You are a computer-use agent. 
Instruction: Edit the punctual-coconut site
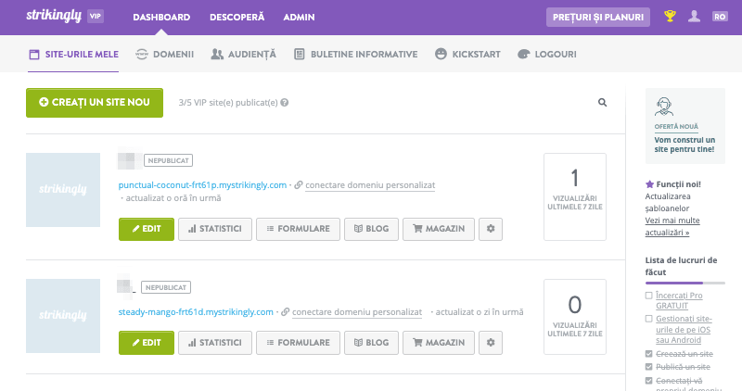[x=147, y=229]
